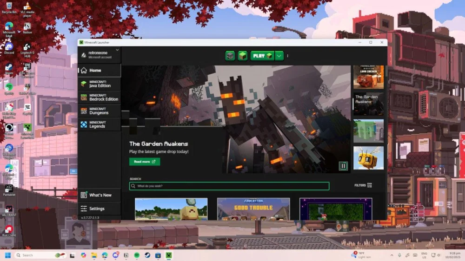Screen dimensions: 465x261
Task: Open the three-dot menu beside PLAY
Action: coord(288,56)
